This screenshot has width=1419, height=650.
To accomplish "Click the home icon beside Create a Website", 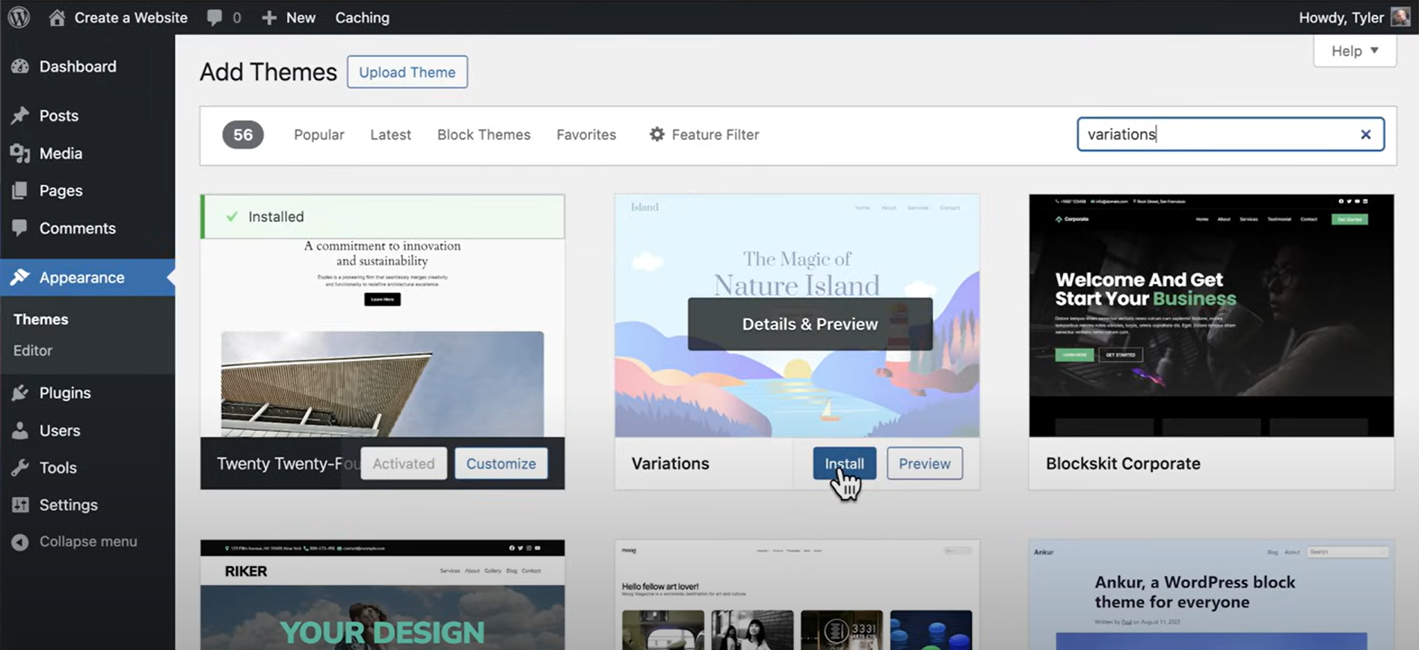I will coord(57,17).
